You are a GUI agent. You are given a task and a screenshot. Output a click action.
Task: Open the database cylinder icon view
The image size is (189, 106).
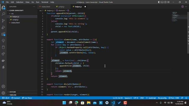coord(3,47)
